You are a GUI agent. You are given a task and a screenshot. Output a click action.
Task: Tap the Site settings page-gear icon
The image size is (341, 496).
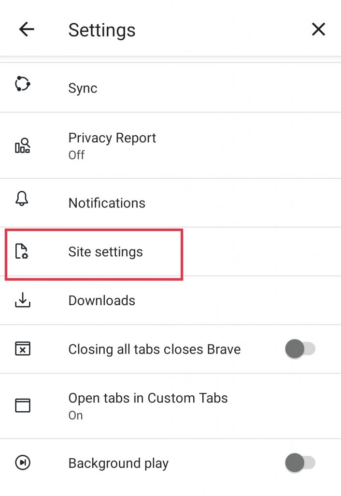pos(22,251)
